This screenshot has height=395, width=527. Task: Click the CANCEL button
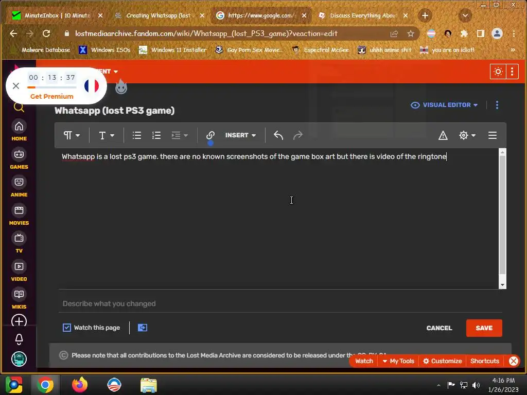coord(439,328)
